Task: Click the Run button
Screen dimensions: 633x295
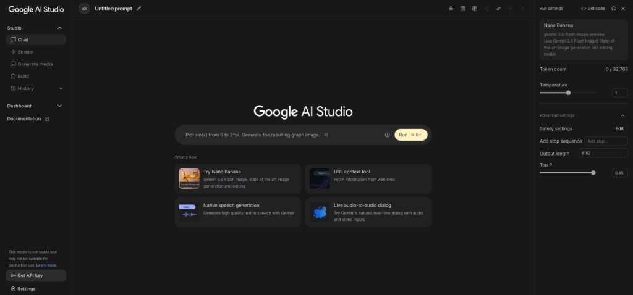Action: click(x=410, y=135)
